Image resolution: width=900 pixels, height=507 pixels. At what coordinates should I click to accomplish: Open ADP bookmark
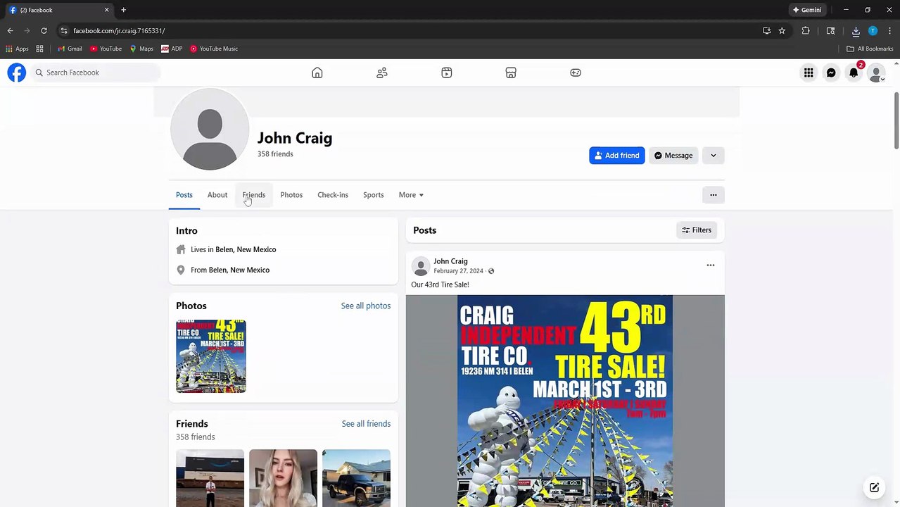point(172,49)
